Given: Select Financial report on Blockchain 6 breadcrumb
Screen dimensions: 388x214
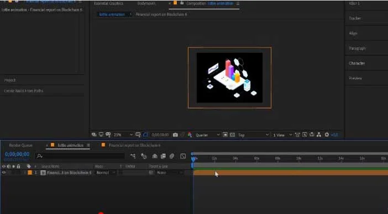Looking at the screenshot, I should (161, 14).
